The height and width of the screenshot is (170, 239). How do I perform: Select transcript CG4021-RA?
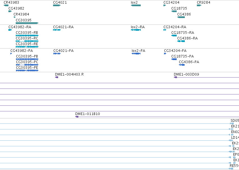tap(57, 30)
